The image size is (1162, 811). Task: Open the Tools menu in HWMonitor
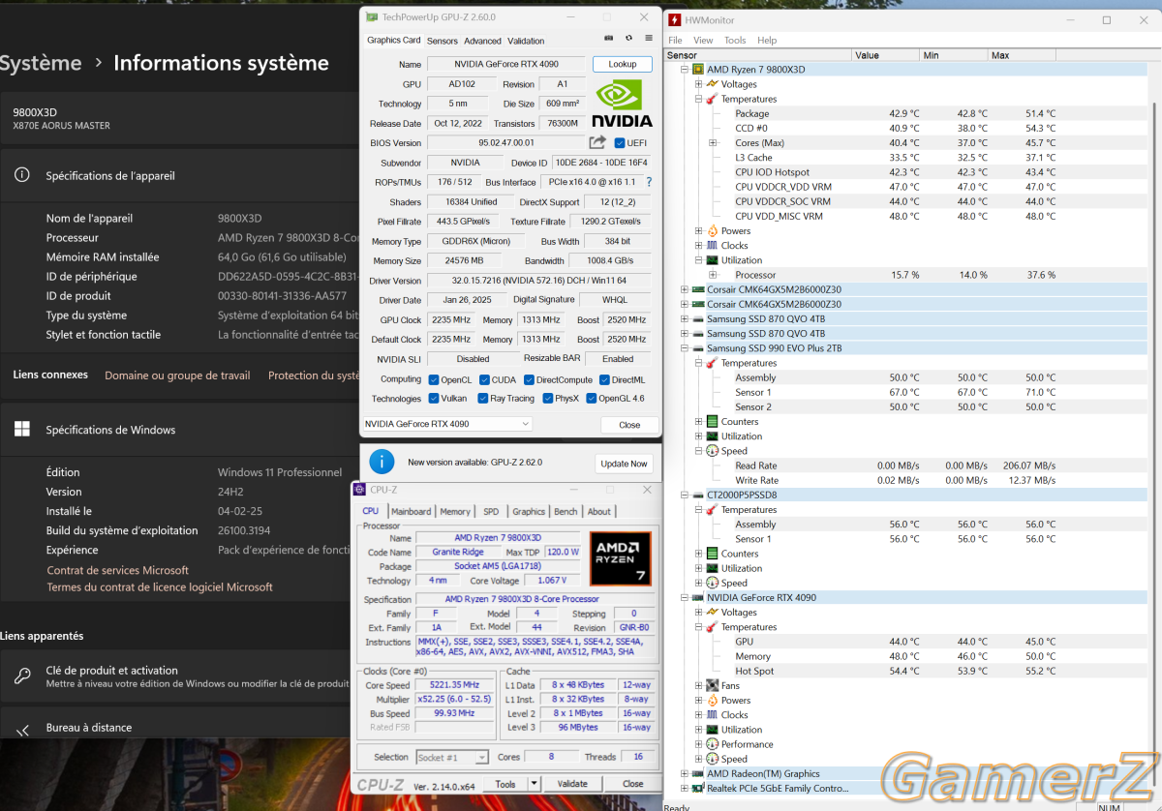click(x=735, y=40)
